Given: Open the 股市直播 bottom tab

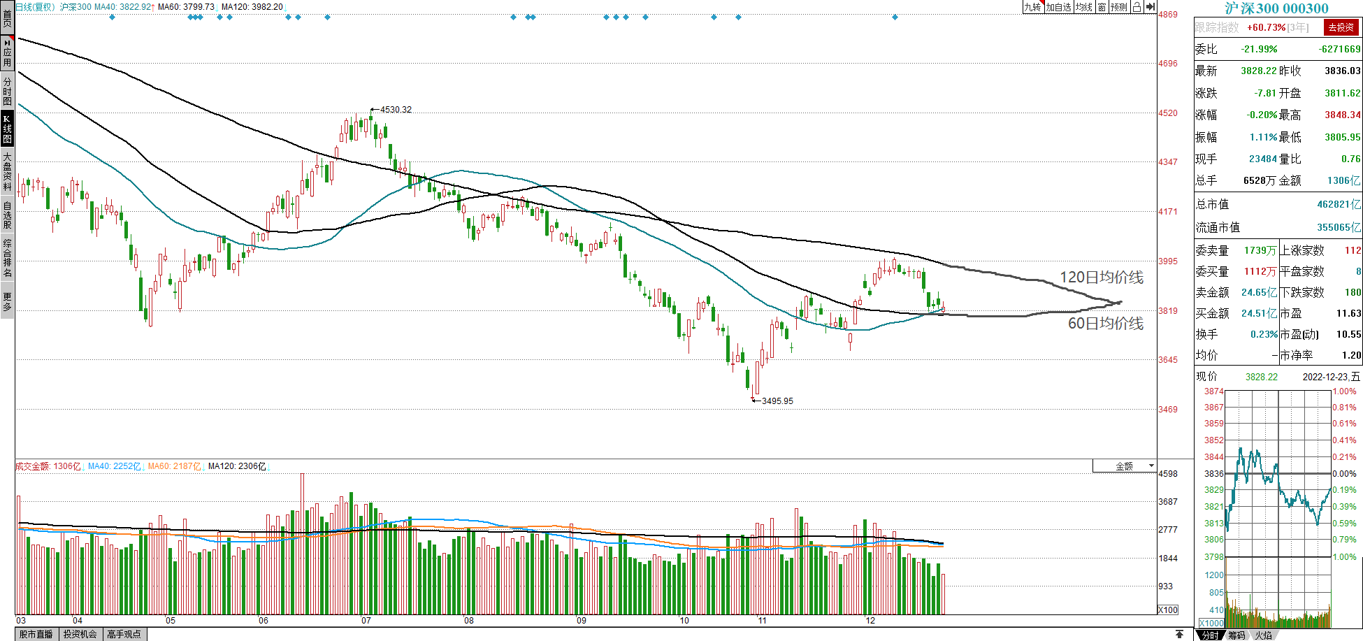Looking at the screenshot, I should (x=36, y=634).
